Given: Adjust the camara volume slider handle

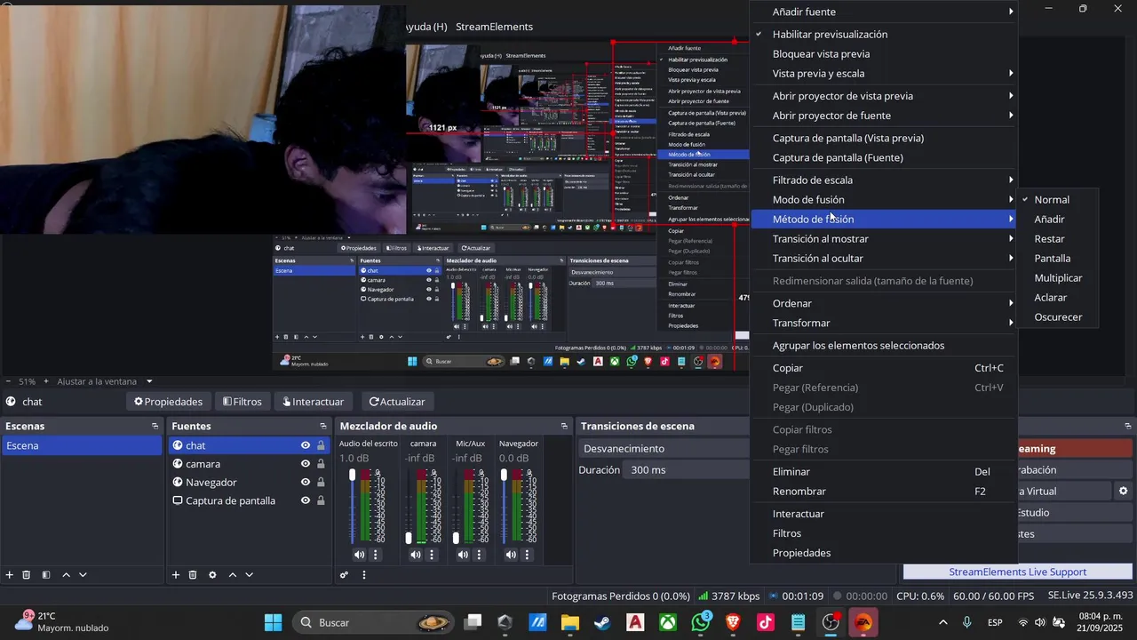Looking at the screenshot, I should [409, 538].
